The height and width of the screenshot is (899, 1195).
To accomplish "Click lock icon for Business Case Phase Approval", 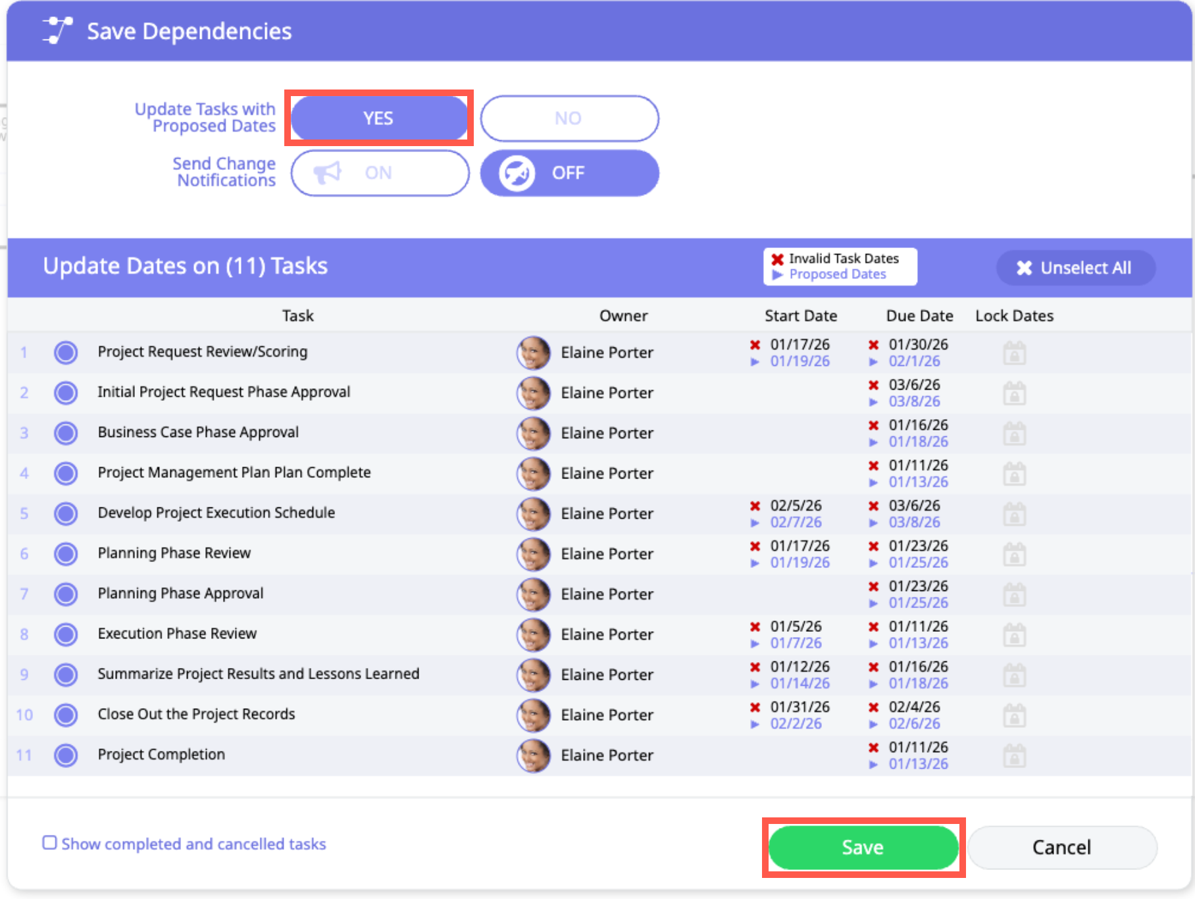I will pos(1014,434).
